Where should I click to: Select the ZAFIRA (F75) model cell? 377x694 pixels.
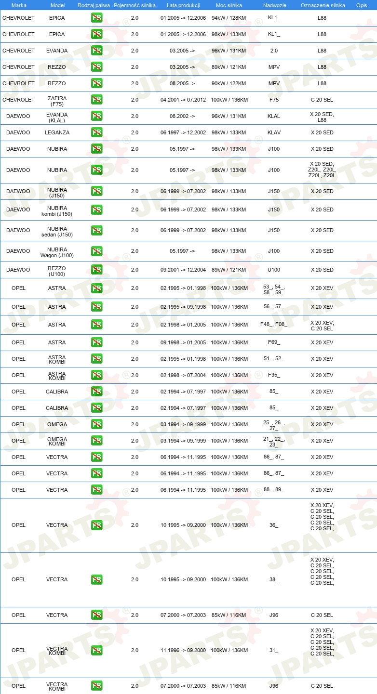click(57, 101)
